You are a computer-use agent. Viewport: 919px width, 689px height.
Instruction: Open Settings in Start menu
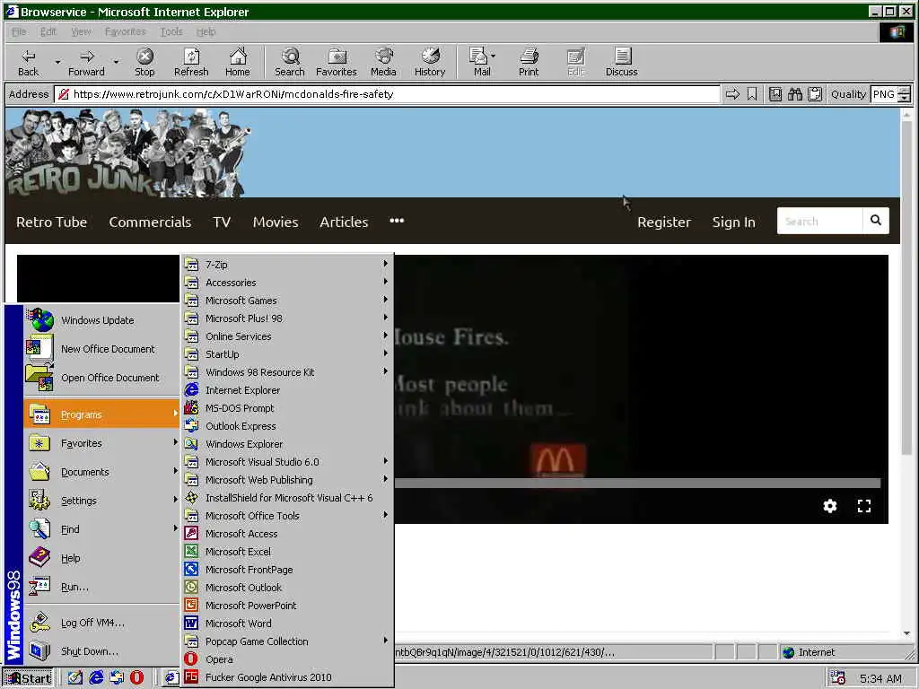pos(102,501)
